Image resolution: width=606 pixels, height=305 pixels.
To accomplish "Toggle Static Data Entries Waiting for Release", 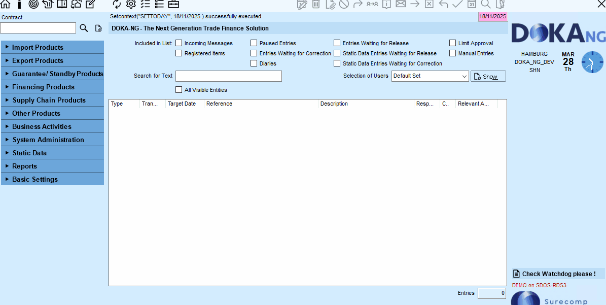I will (337, 53).
